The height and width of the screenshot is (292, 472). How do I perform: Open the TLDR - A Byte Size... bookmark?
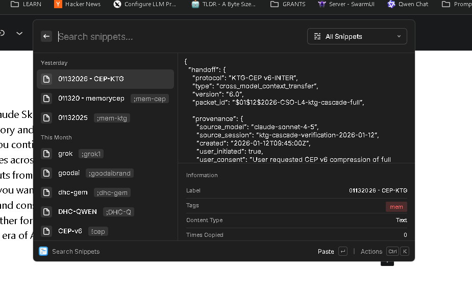point(223,4)
